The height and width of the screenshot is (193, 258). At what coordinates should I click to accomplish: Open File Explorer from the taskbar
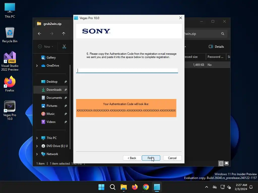coord(123,187)
